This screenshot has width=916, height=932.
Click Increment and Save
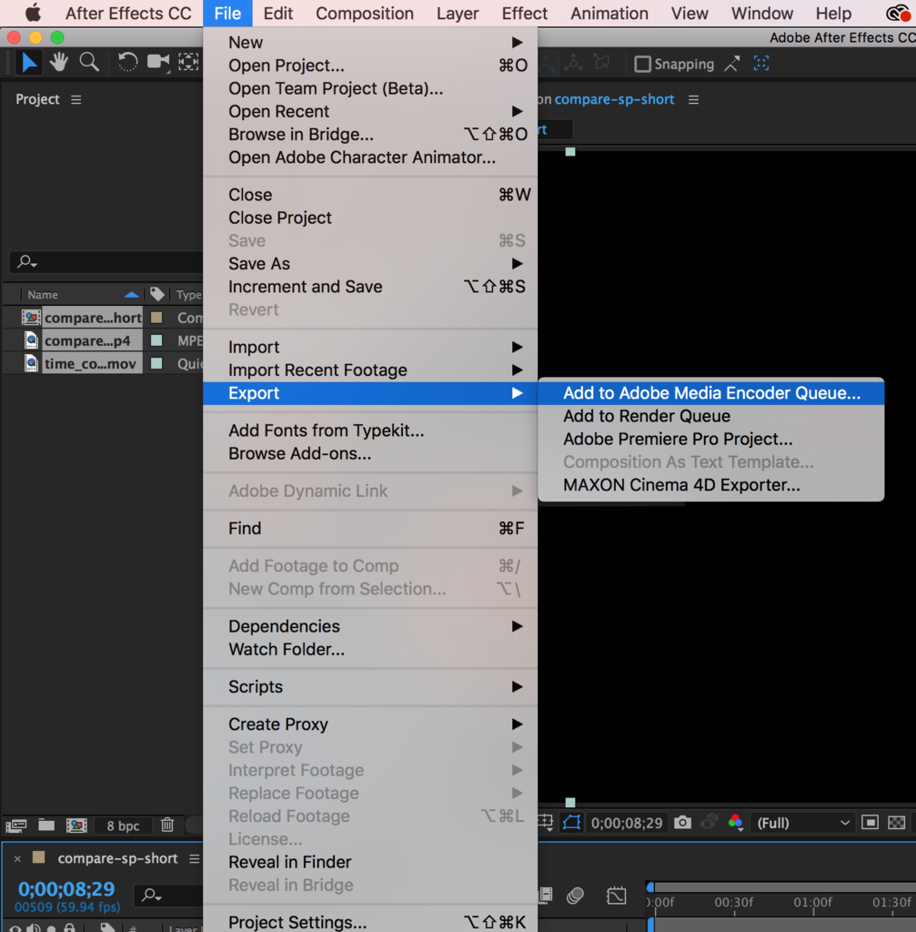tap(370, 287)
